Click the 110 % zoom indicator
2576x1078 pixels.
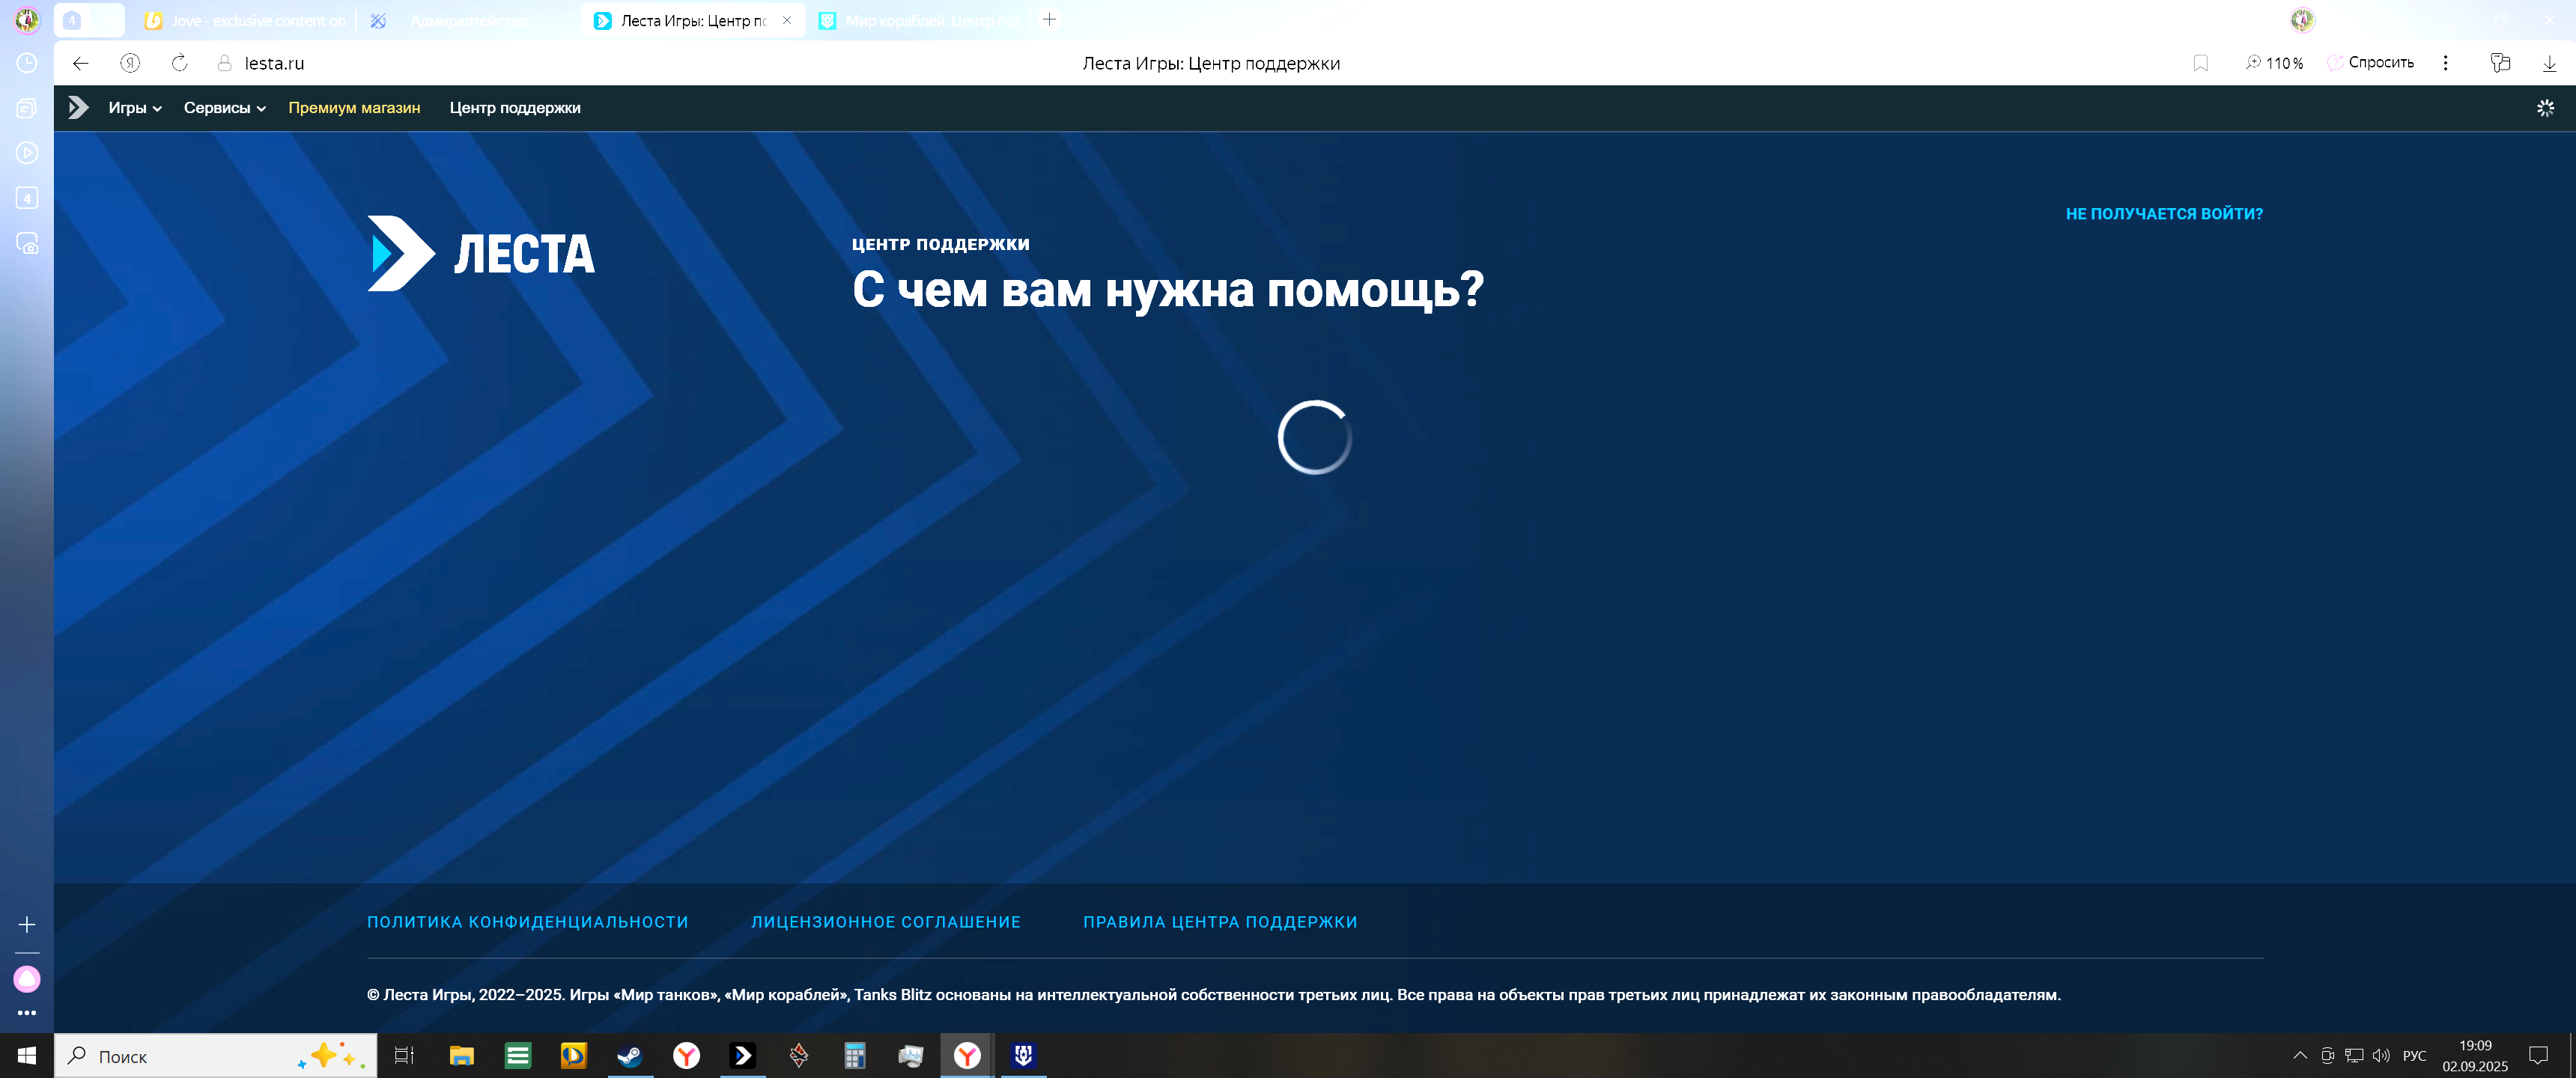pyautogui.click(x=2274, y=63)
